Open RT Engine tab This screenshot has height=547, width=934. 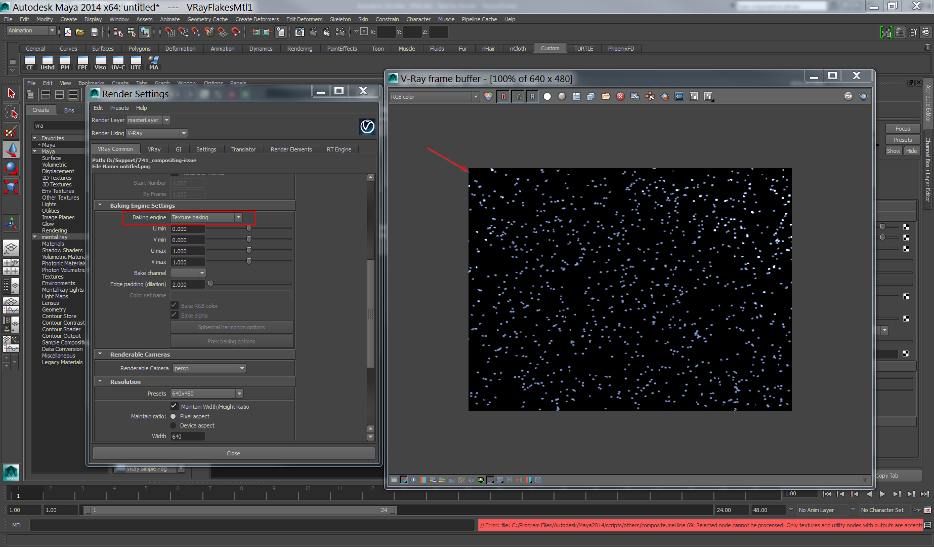coord(338,149)
